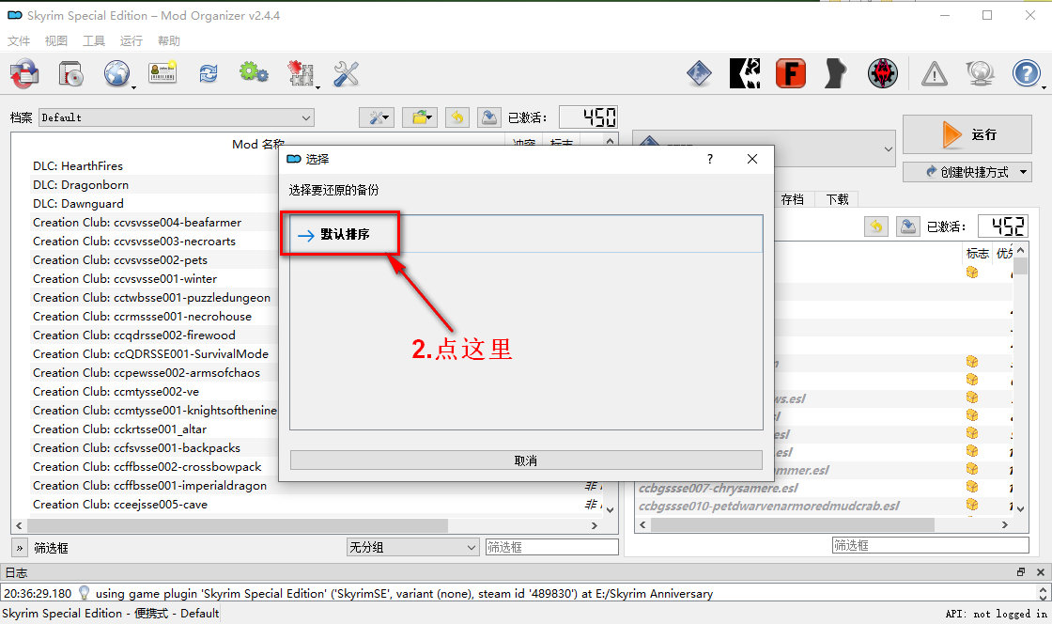Screen dimensions: 1052x624
Task: Click the red monster gear shortcut icon
Action: 883,72
